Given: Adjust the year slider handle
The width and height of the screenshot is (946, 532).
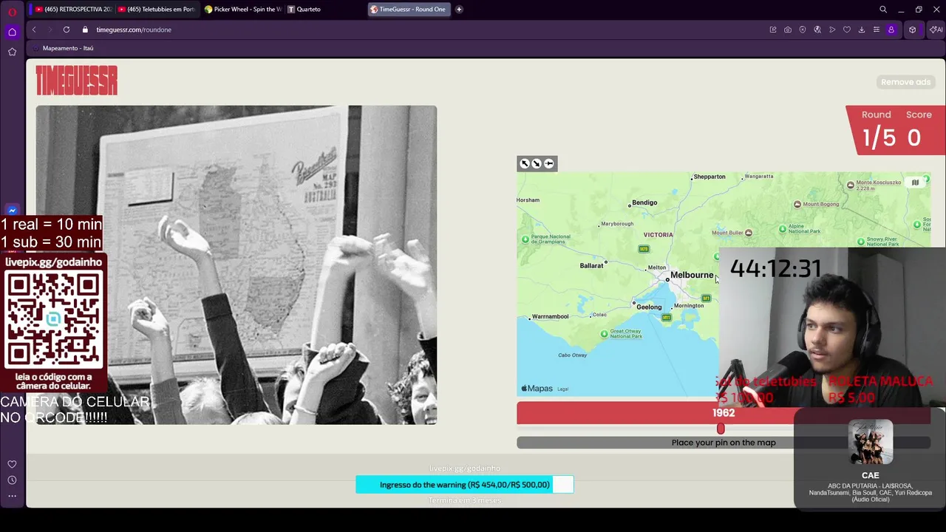Looking at the screenshot, I should [x=721, y=429].
